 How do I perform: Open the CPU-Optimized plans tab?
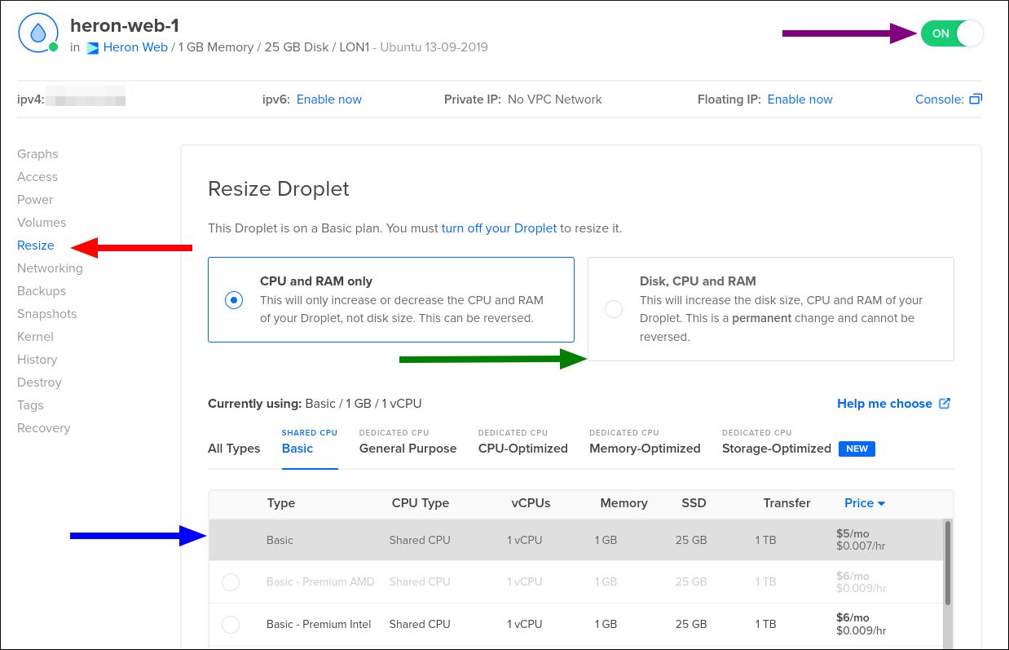(x=522, y=449)
